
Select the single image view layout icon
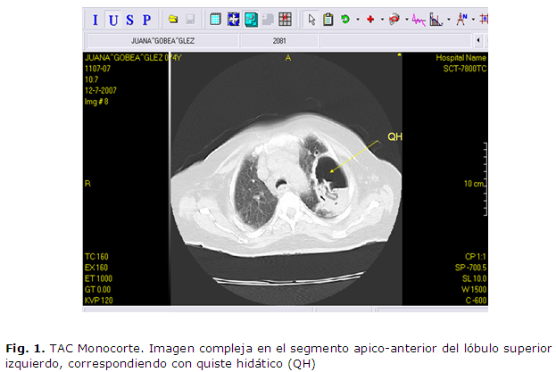tap(215, 20)
